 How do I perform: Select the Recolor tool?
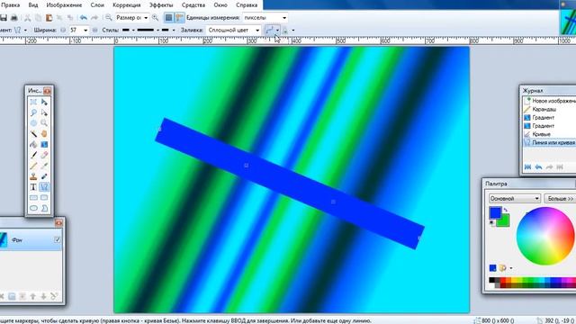tap(44, 176)
